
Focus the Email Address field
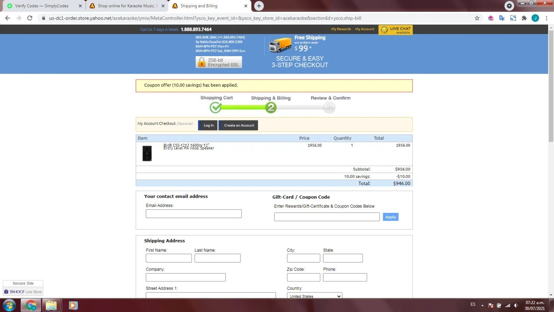point(194,214)
